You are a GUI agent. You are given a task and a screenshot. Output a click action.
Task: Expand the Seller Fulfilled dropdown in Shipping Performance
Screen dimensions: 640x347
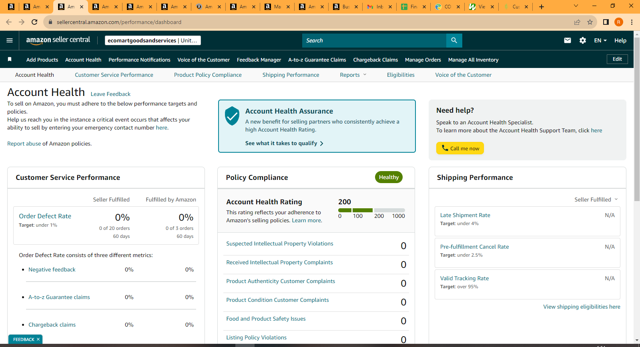(596, 199)
